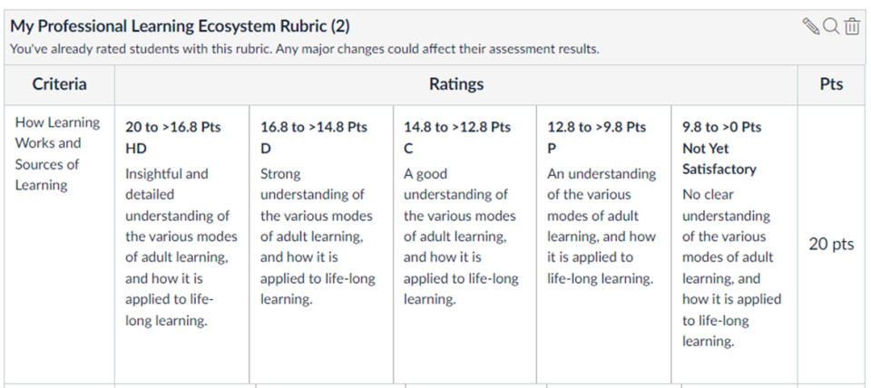
Task: Choose the 14.8 to >12.8 Pts range label
Action: point(457,127)
